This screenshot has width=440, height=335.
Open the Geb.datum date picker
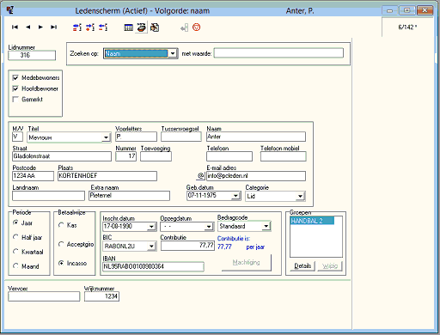[x=235, y=196]
